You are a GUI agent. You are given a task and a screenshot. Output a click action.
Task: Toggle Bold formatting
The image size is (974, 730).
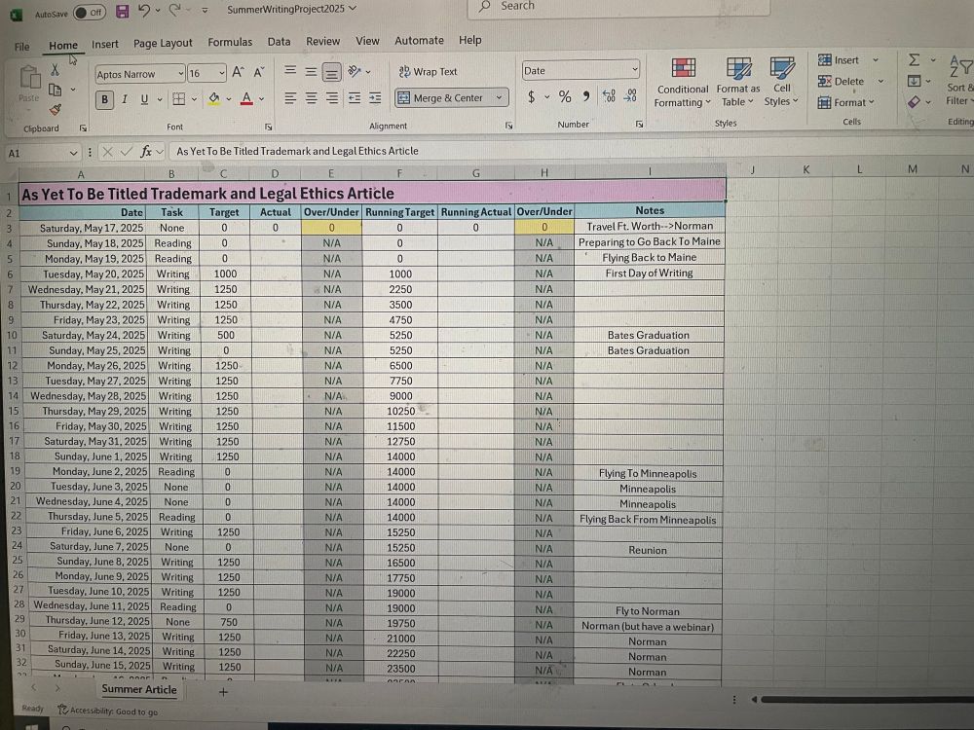pyautogui.click(x=104, y=99)
